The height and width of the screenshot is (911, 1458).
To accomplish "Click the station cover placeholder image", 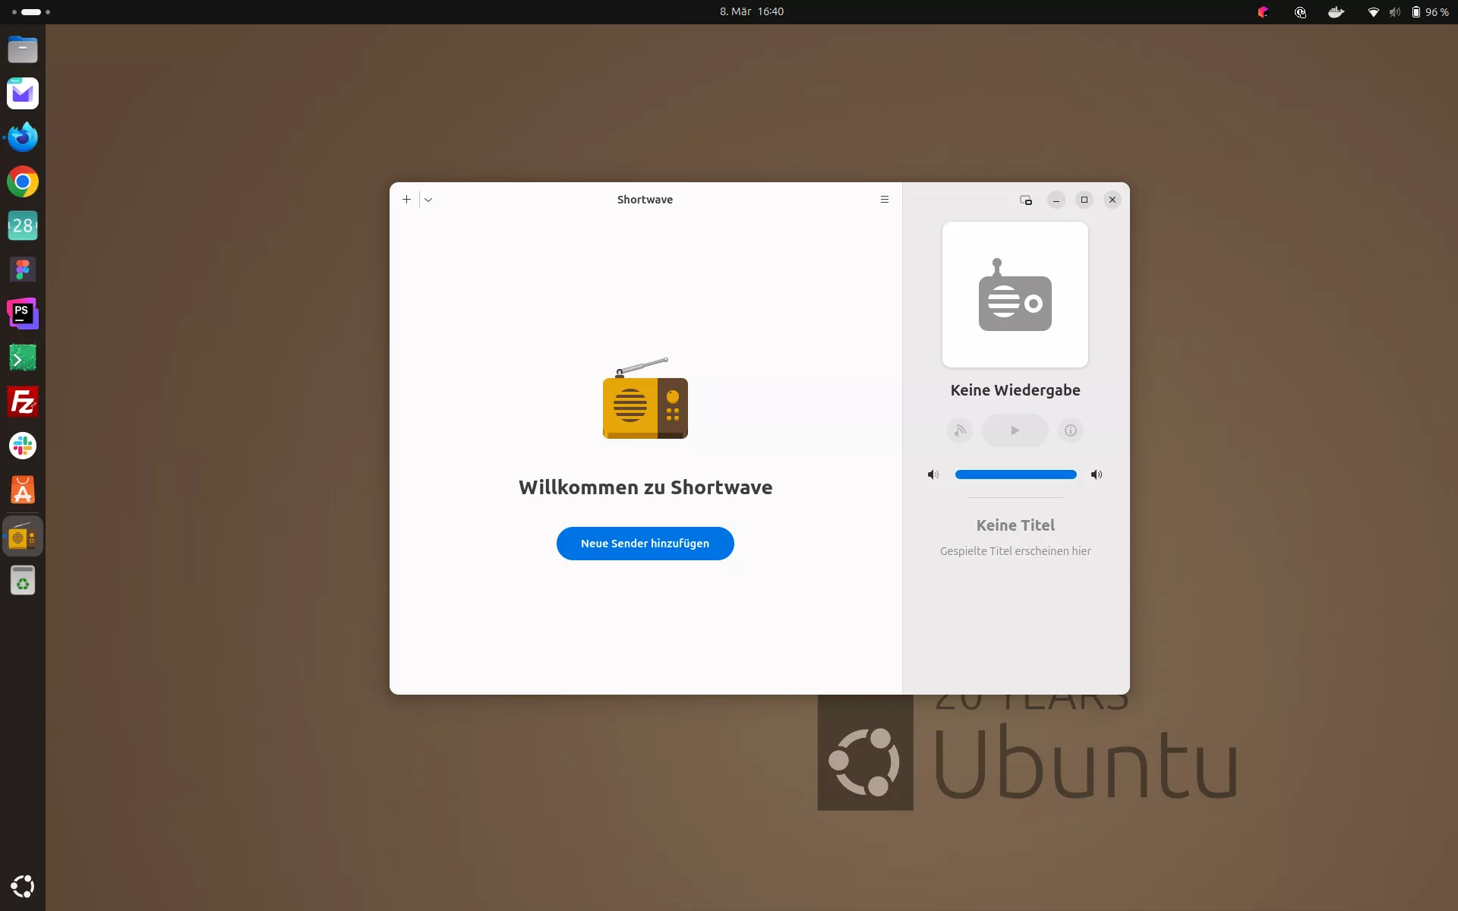I will [1015, 295].
